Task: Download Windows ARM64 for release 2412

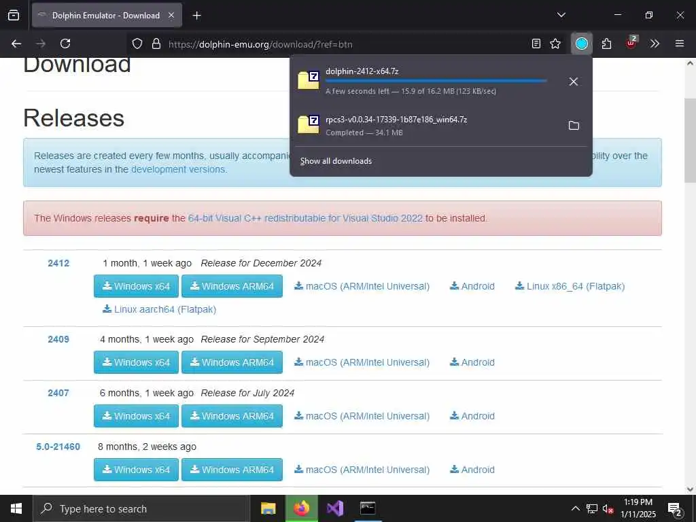Action: (x=232, y=286)
